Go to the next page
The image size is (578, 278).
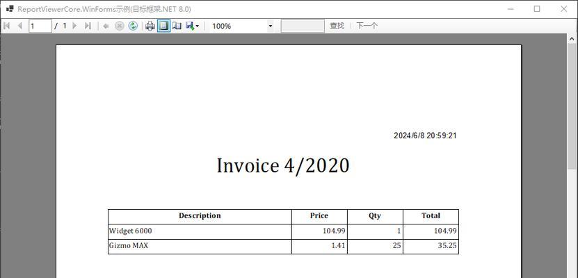coord(75,26)
